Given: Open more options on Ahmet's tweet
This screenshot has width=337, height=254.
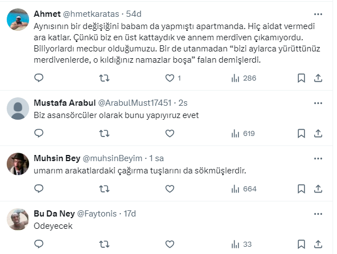Looking at the screenshot, I should (318, 12).
